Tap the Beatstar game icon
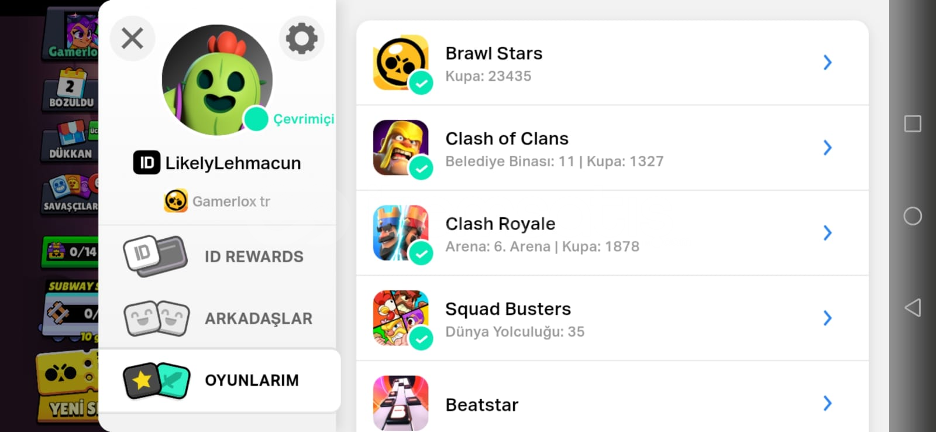This screenshot has height=432, width=936. 401,403
